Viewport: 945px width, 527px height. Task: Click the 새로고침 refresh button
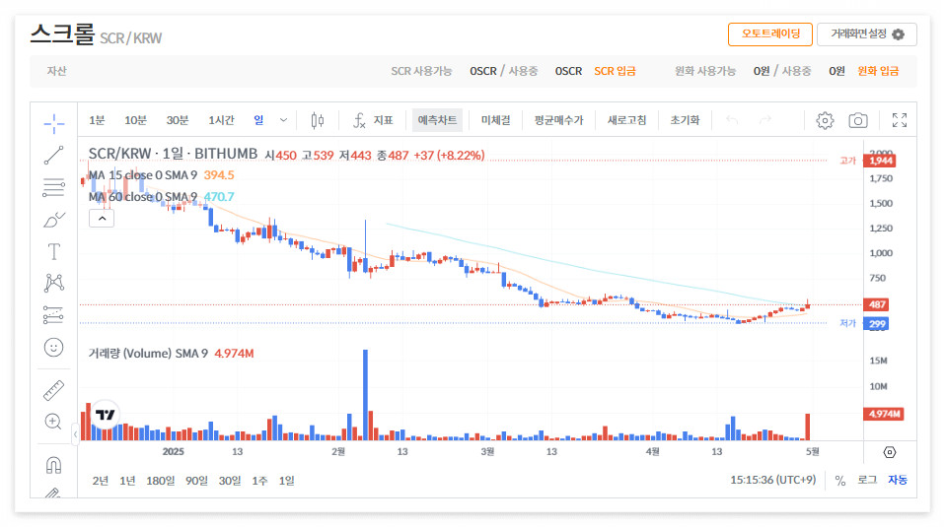click(626, 120)
